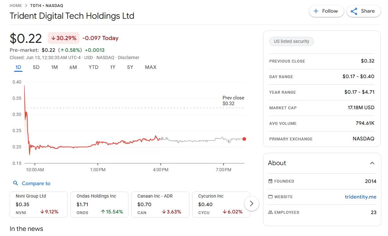Viewport: 388px width, 236px height.
Task: Click the red current-price dot on chart
Action: point(244,139)
